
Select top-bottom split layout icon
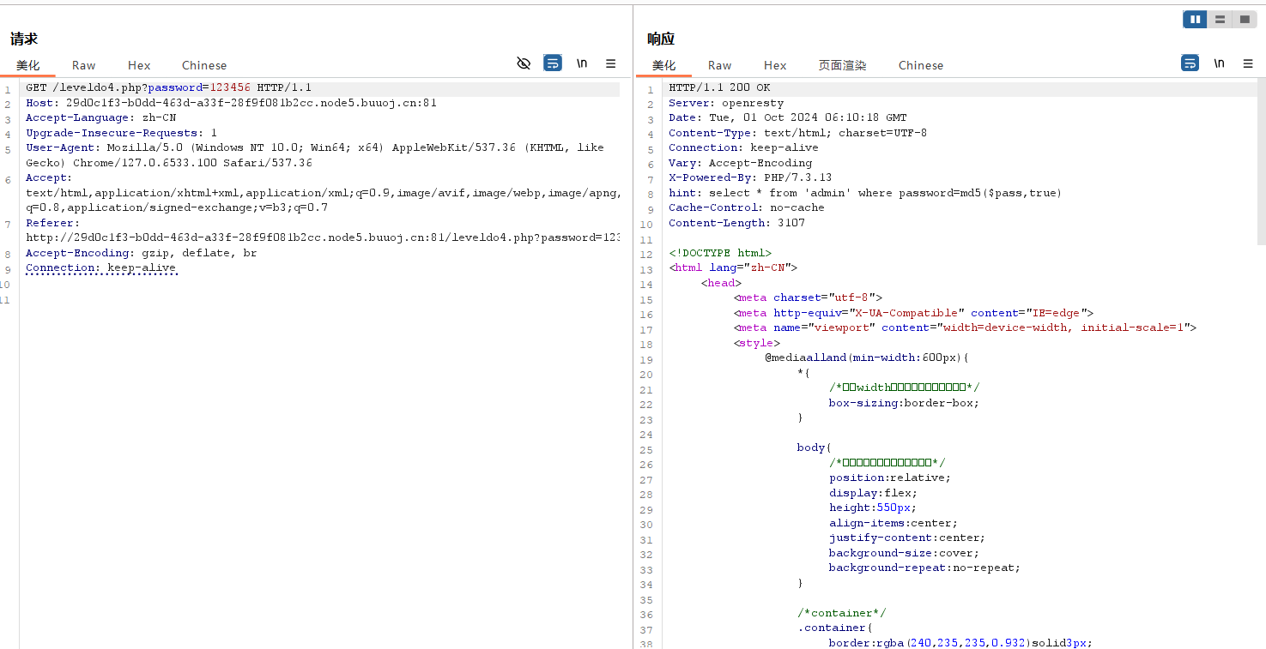click(1220, 20)
